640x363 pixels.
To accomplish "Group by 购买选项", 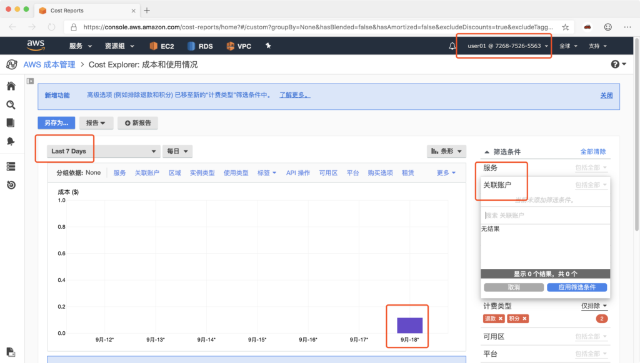I will click(x=380, y=173).
